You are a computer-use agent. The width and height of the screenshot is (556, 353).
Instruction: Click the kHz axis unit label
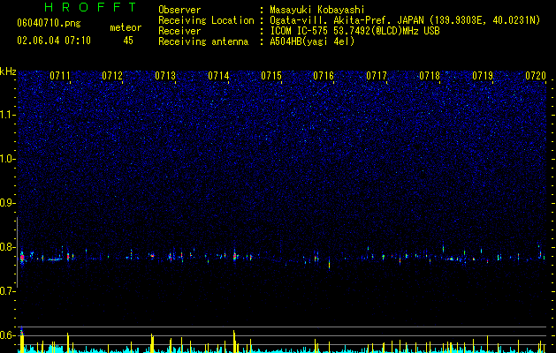tap(8, 71)
